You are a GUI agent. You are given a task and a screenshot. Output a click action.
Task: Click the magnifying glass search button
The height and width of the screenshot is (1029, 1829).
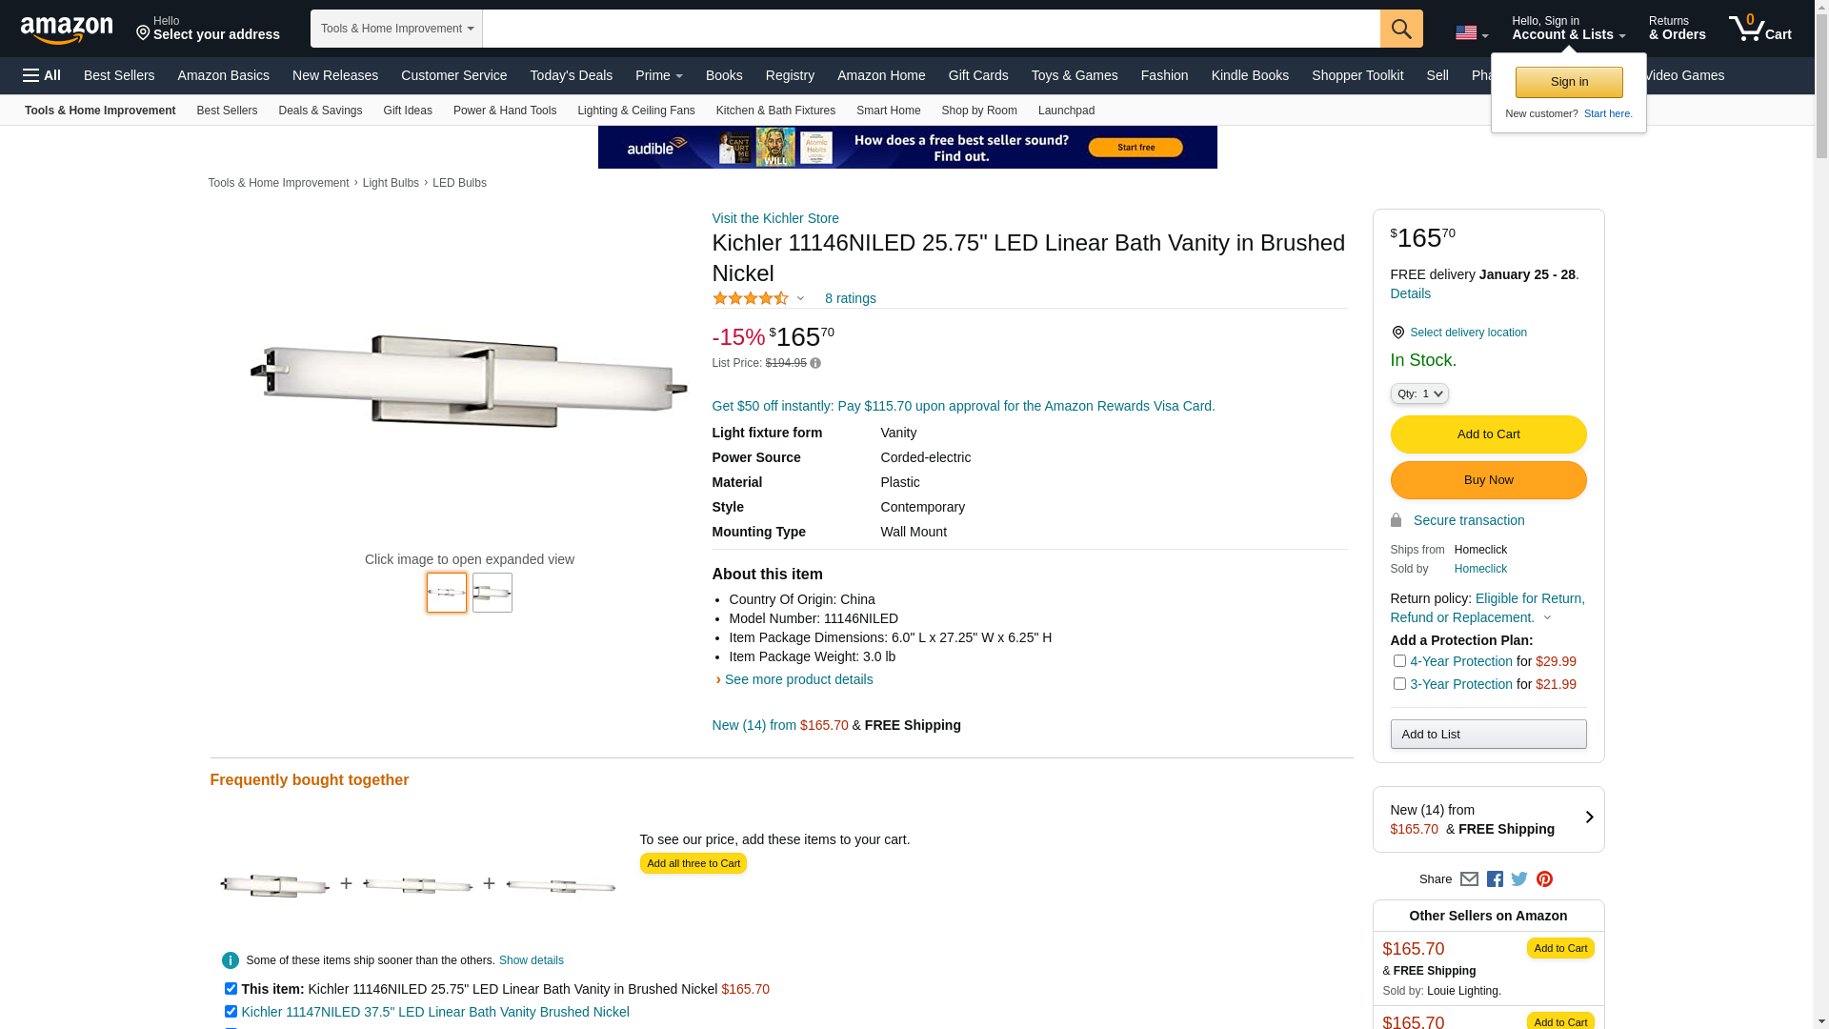tap(1400, 29)
